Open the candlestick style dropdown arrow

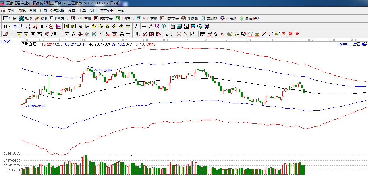coord(46,26)
